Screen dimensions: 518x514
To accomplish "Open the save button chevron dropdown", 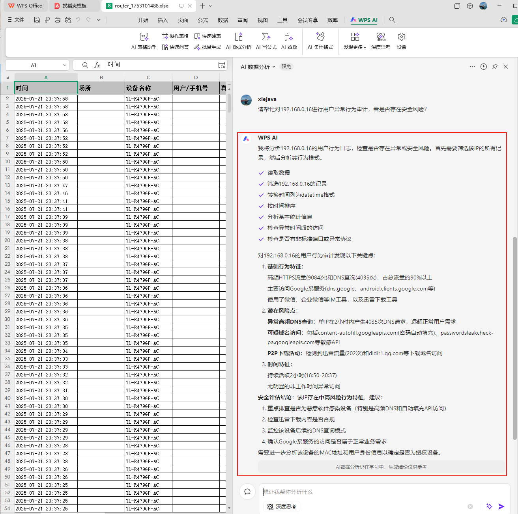I will pos(98,20).
